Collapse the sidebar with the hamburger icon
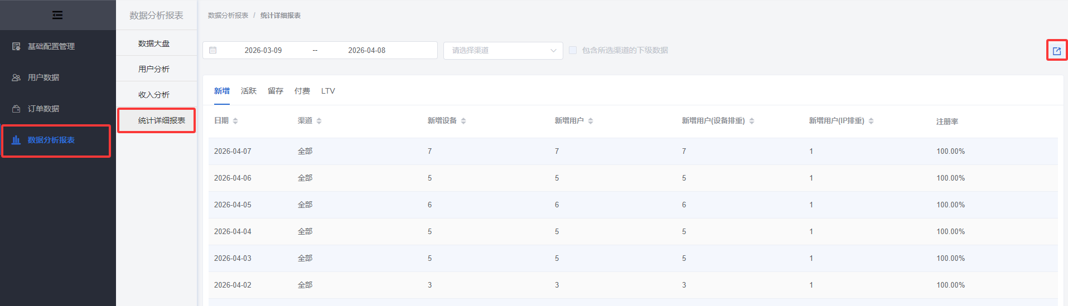The image size is (1068, 306). 57,15
